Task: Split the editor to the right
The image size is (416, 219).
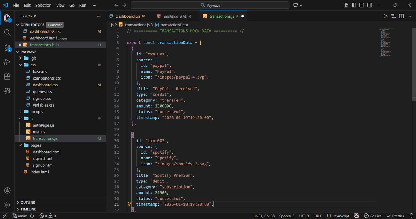Action: pos(401,16)
